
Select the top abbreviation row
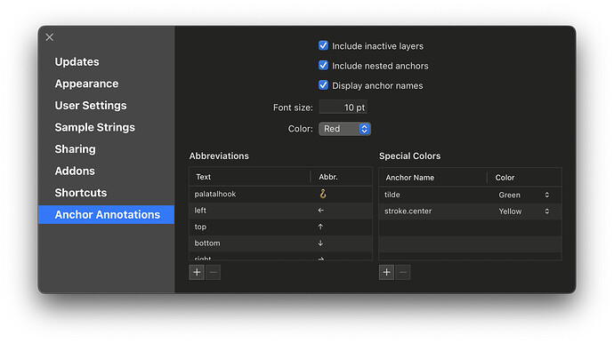click(x=280, y=227)
